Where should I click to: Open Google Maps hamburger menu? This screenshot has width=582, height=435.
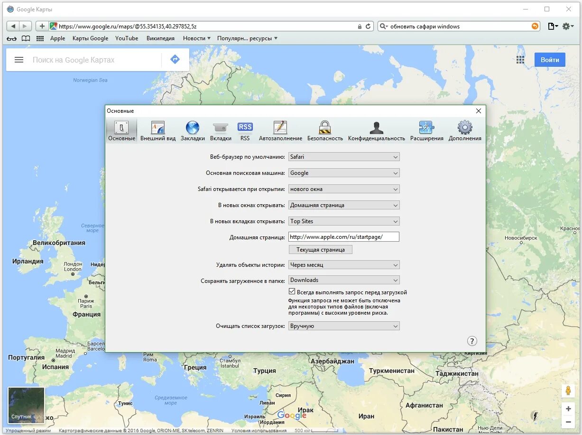pos(19,60)
